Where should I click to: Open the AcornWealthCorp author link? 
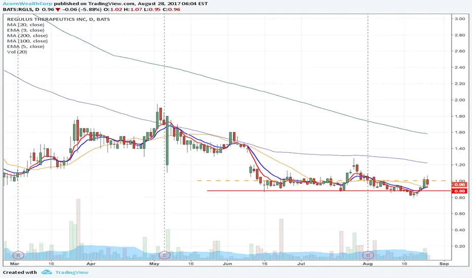tap(27, 4)
